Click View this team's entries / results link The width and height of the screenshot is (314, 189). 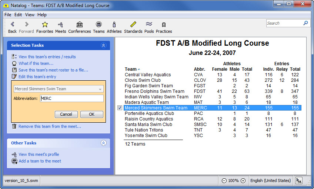[x=47, y=57]
